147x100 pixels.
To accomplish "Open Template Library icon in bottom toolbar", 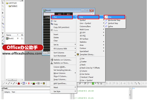I will click(x=44, y=83).
